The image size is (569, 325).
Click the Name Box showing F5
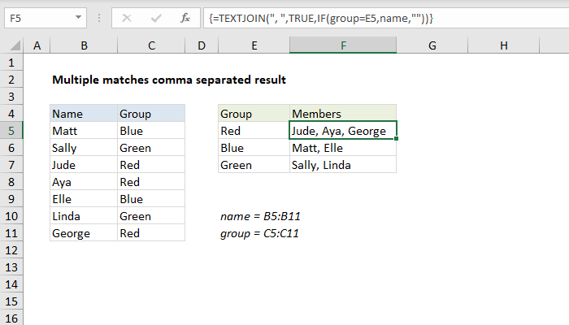click(x=41, y=17)
